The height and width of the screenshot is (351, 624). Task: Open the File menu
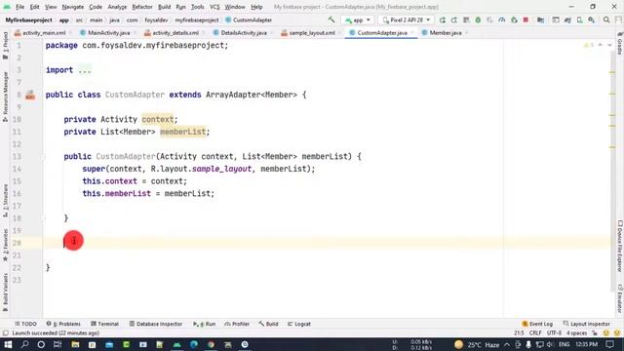(x=19, y=7)
